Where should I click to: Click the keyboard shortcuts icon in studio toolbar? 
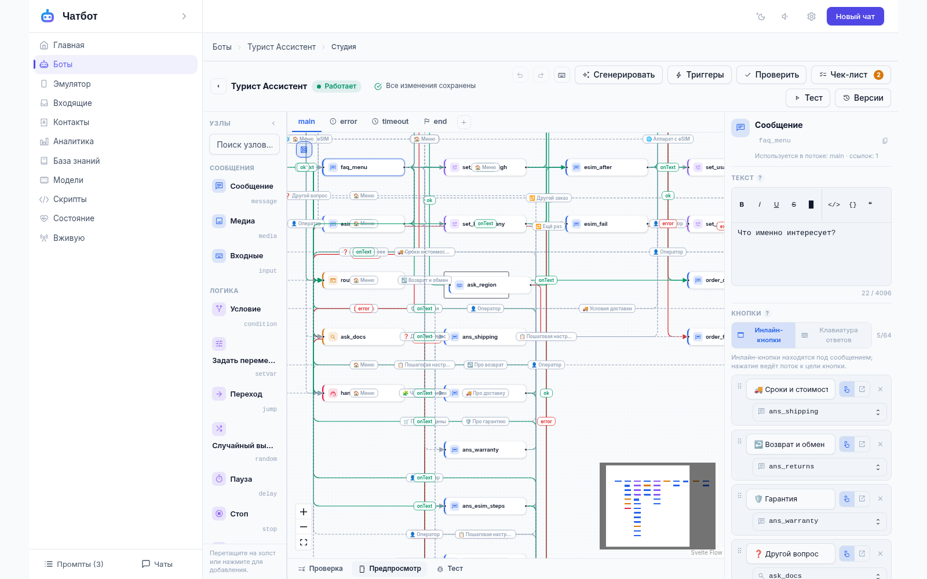[561, 75]
